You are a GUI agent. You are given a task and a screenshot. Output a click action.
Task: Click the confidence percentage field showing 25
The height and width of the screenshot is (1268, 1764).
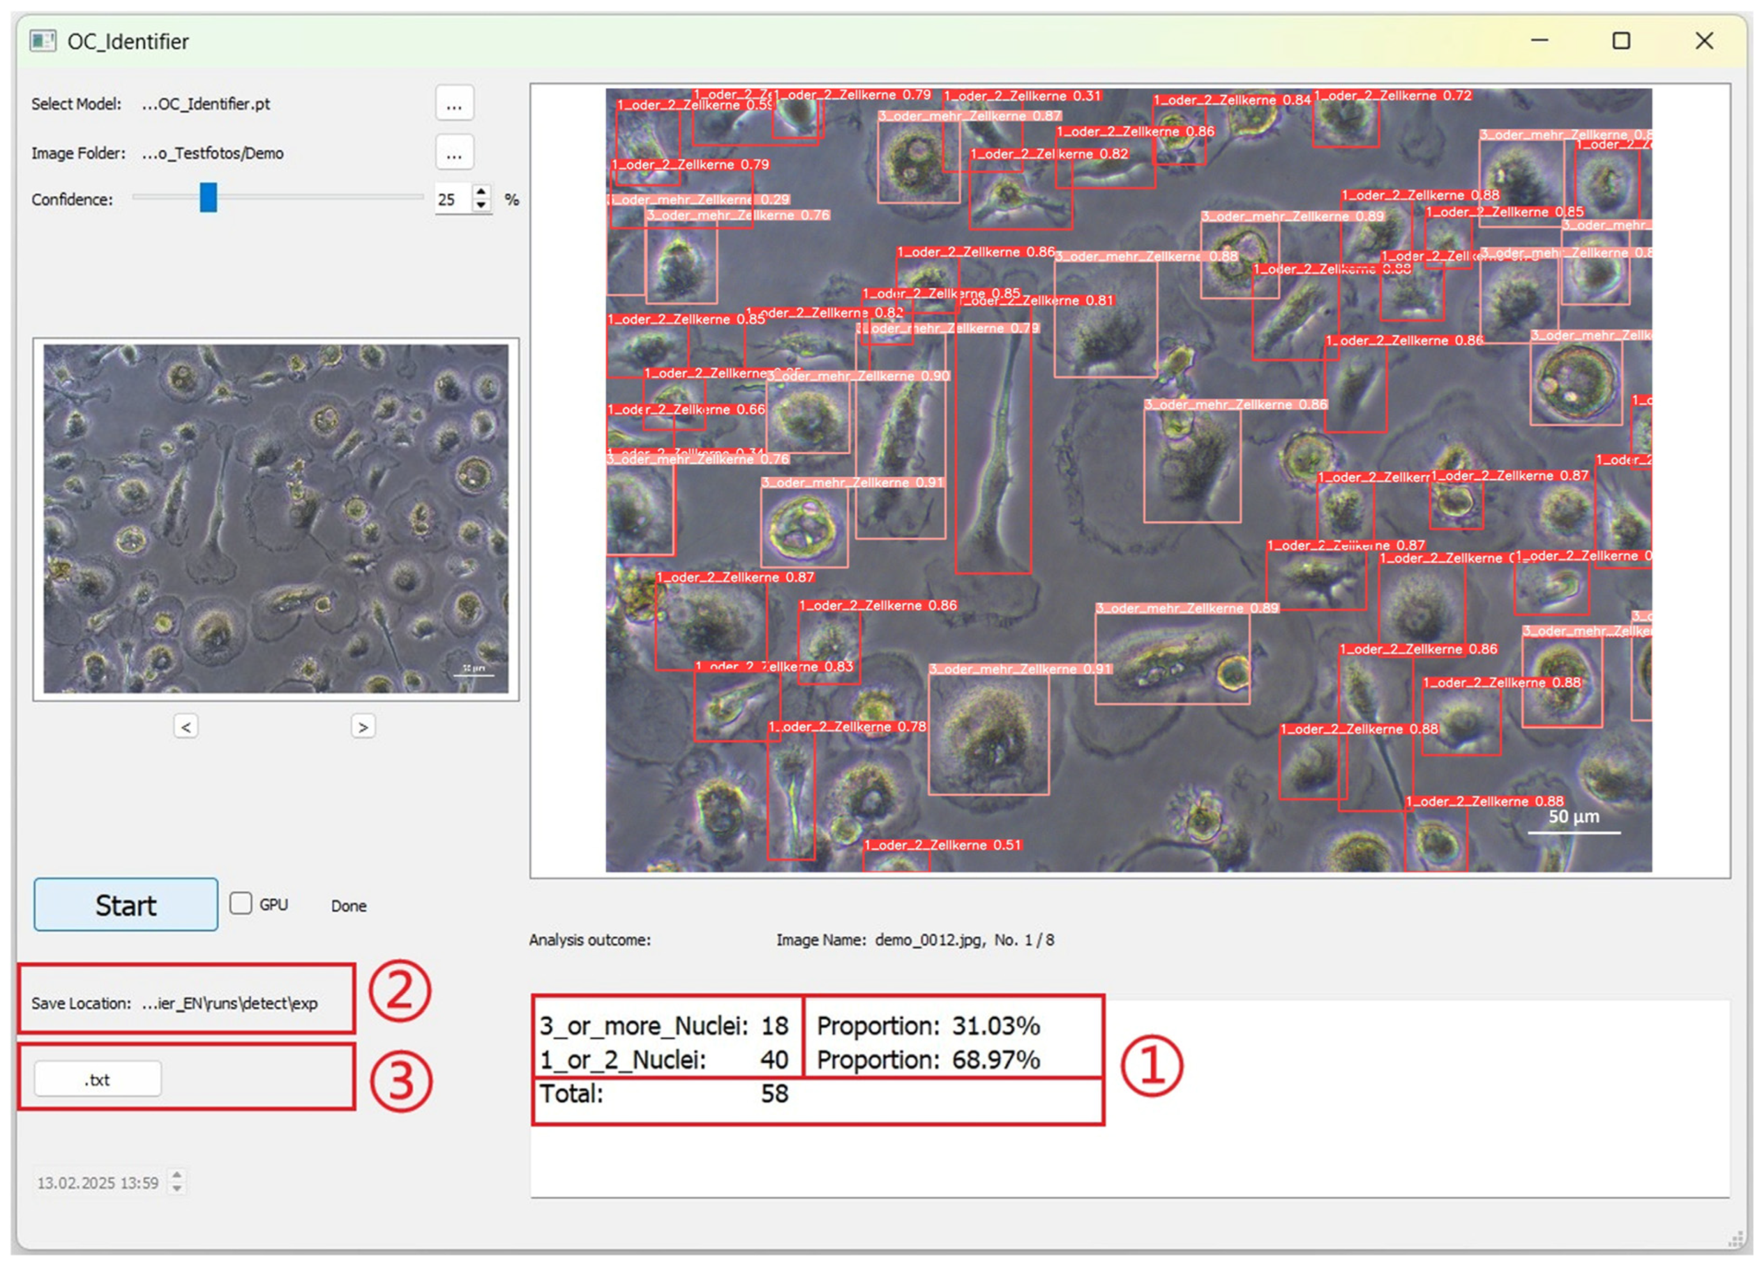(451, 199)
